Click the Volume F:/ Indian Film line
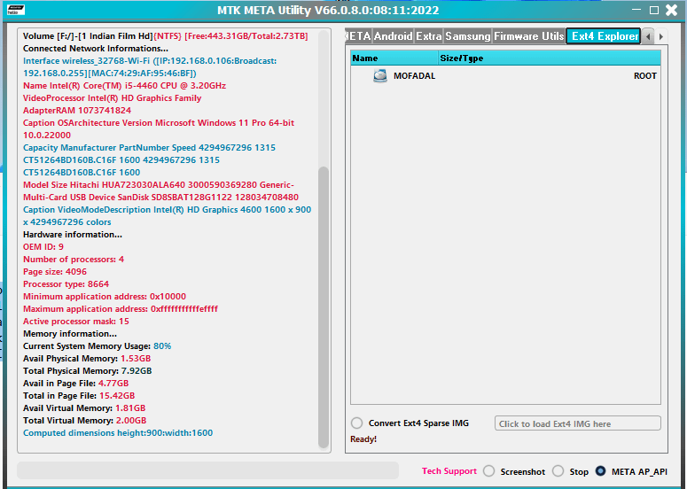Viewport: 687px width, 489px height. (165, 36)
